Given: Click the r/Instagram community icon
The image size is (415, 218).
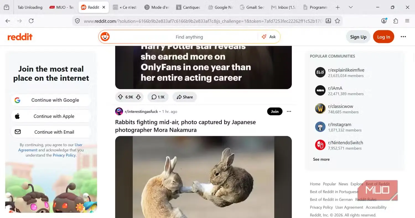Looking at the screenshot, I should pyautogui.click(x=320, y=127).
